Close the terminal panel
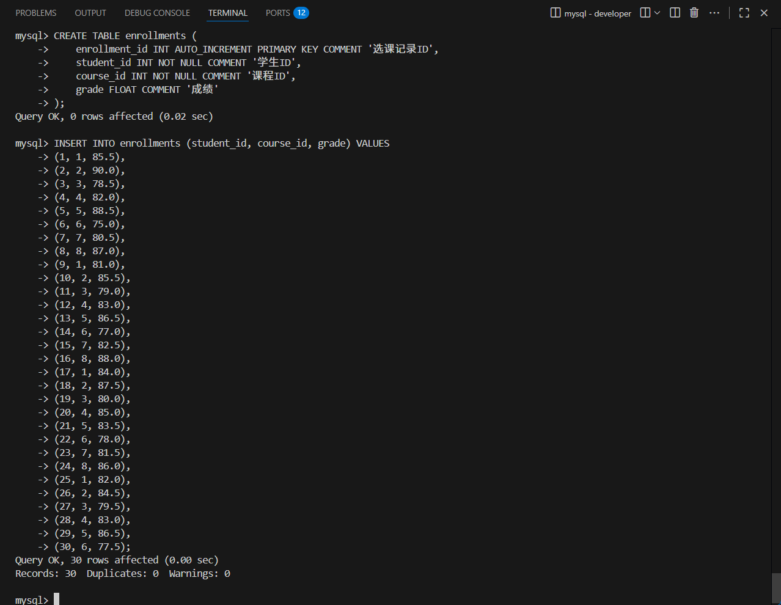Screen dimensions: 781x605 click(x=764, y=13)
